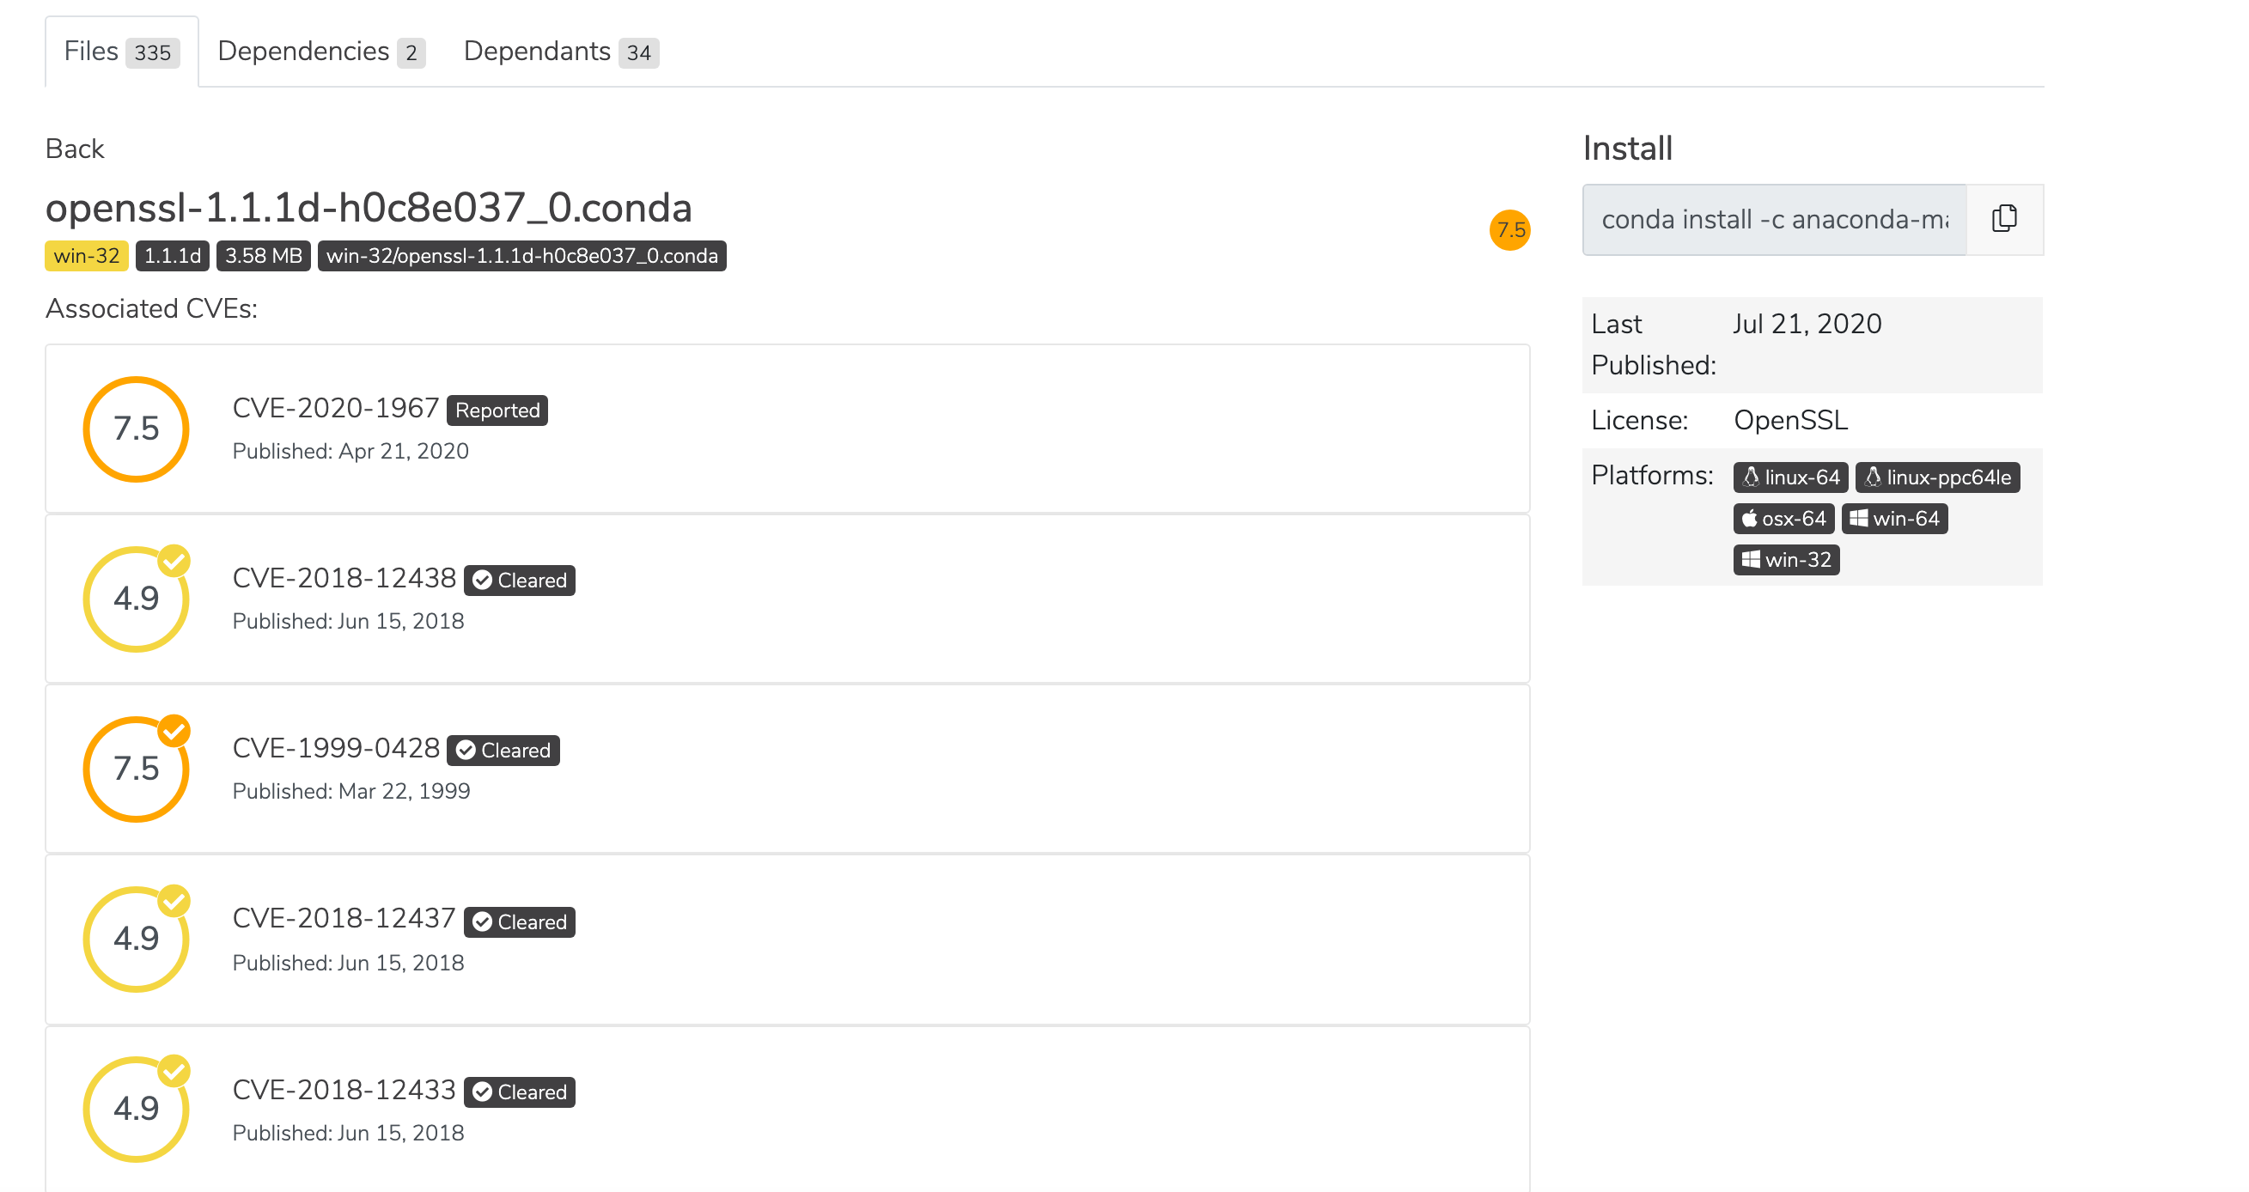The image size is (2249, 1192).
Task: Switch to the Files tab
Action: click(x=121, y=52)
